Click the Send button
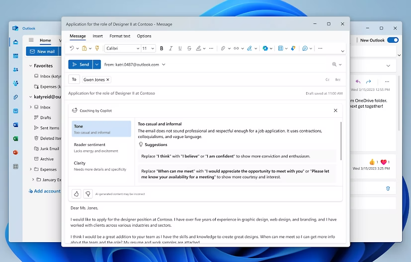Screen dimensions: 411x262 coord(81,65)
